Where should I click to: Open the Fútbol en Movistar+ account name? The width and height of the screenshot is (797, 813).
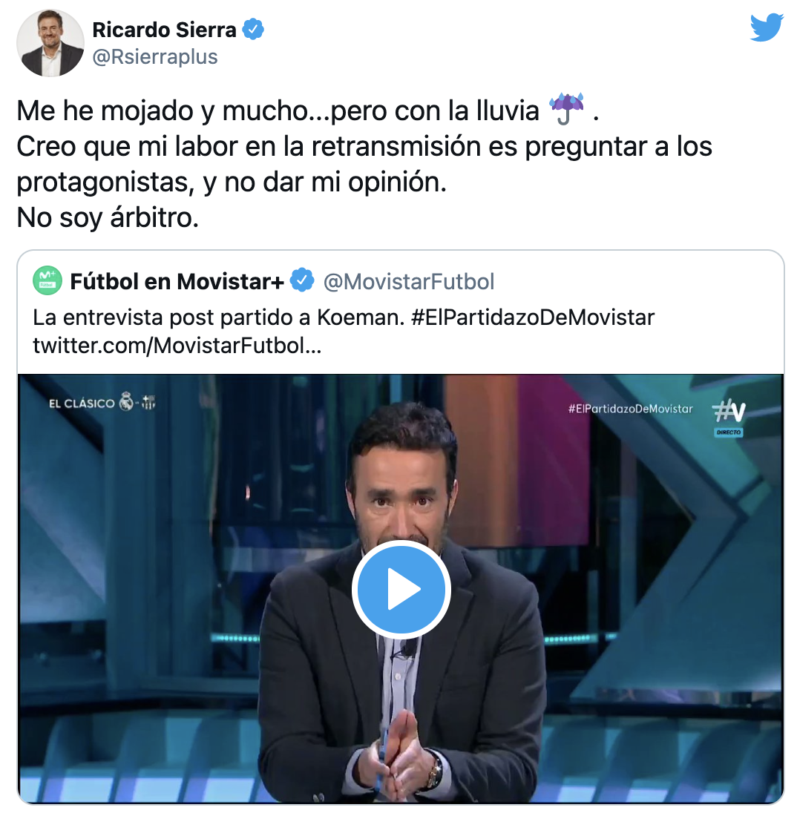pos(177,282)
